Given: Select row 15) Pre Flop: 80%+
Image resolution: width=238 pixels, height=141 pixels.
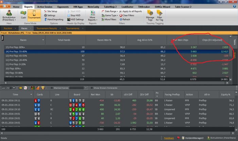Looking at the screenshot, I should coord(117,47).
